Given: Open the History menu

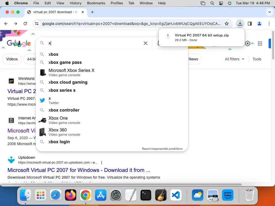Looking at the screenshot, I should [x=75, y=3].
